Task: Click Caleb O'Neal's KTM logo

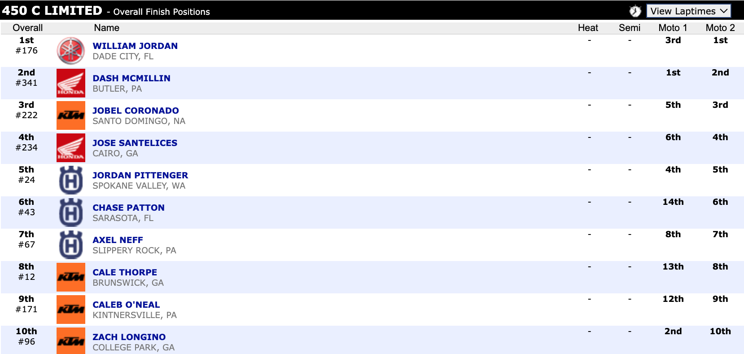Action: click(70, 310)
